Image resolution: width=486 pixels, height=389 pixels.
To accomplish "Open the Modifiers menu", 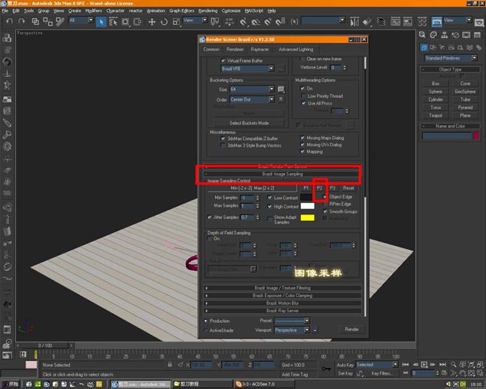I will click(93, 11).
